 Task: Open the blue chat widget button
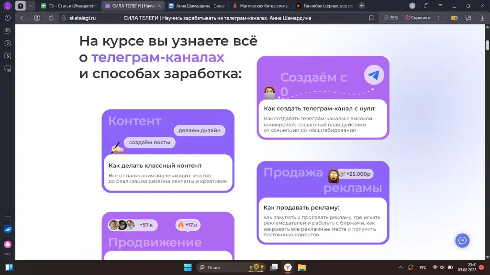tap(462, 241)
